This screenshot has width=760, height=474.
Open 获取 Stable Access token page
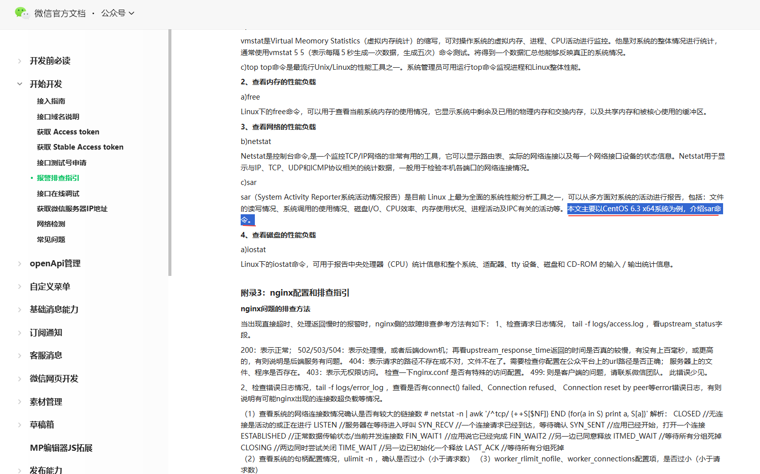(80, 147)
